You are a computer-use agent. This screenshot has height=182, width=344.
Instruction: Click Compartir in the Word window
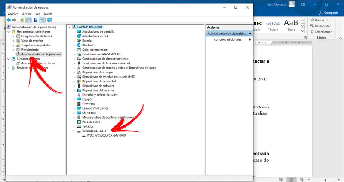(329, 13)
